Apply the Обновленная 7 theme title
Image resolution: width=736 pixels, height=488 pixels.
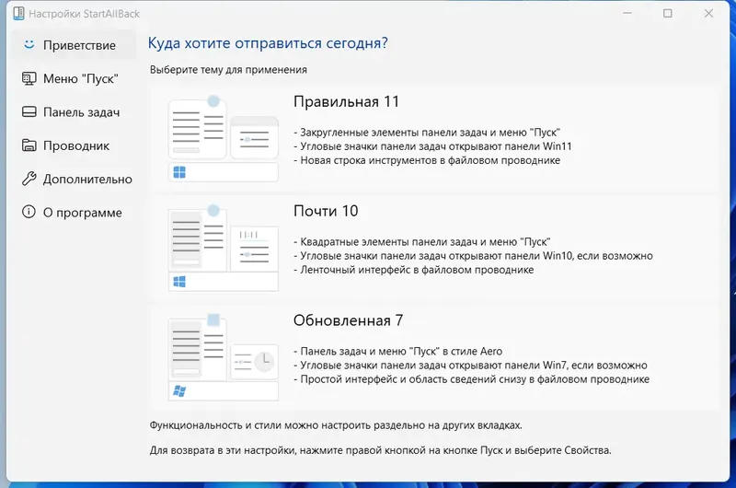tap(349, 320)
